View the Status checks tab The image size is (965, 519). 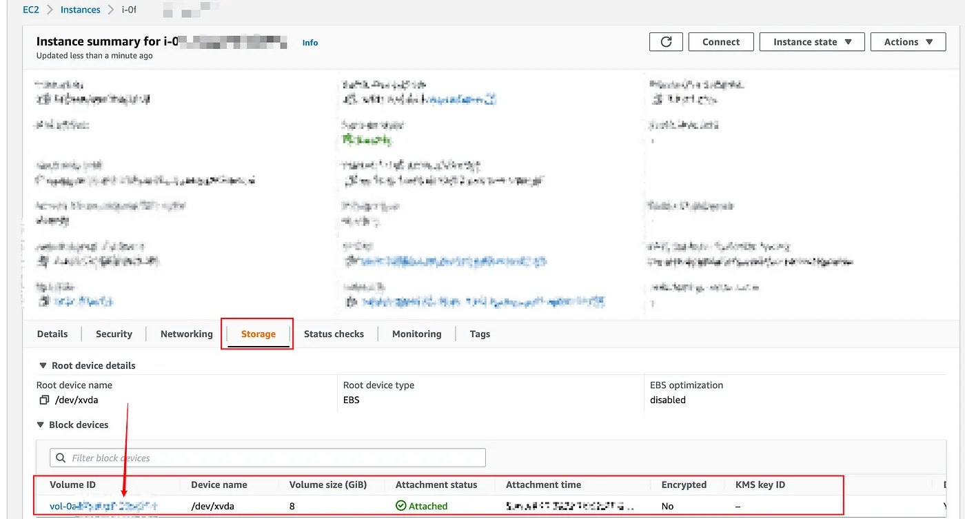tap(334, 334)
